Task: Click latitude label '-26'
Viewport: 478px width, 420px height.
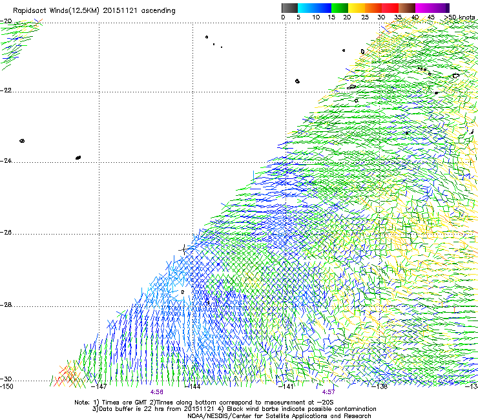Action: coord(6,233)
